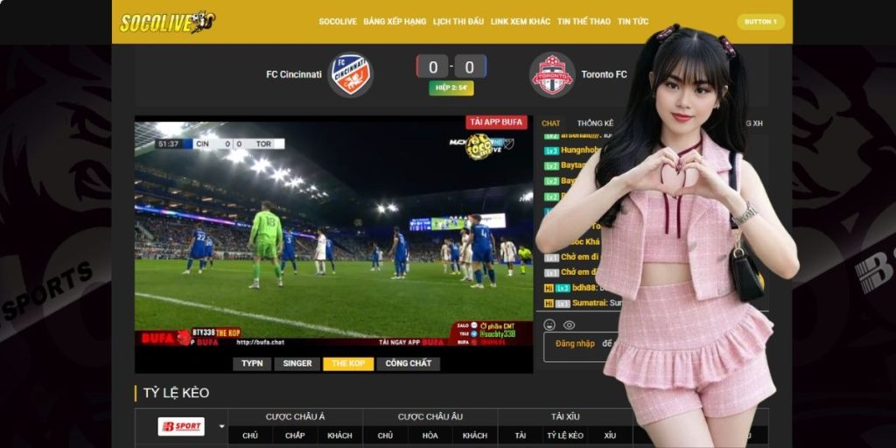Click the TẢI APP BUFA button

496,122
